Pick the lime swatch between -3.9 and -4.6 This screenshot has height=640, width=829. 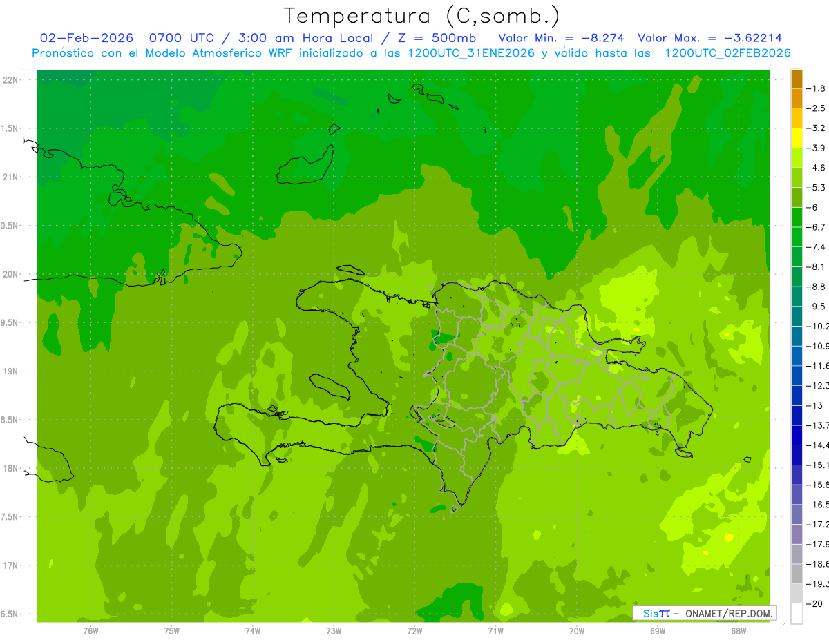pyautogui.click(x=797, y=157)
